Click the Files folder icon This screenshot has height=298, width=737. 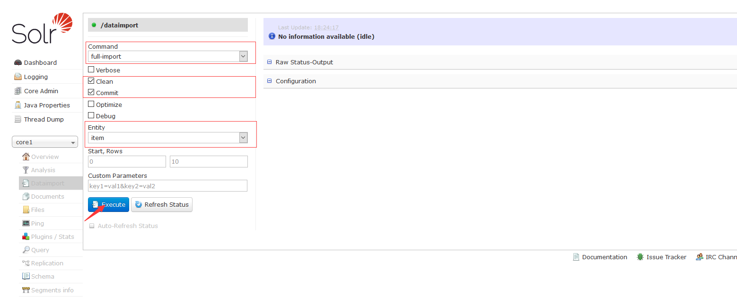point(26,210)
